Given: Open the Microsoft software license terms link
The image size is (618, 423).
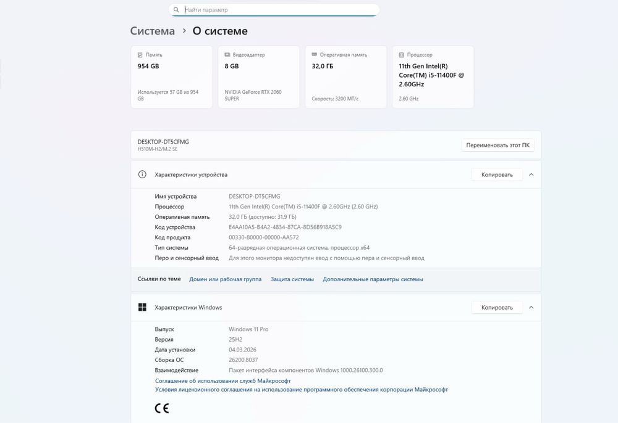Looking at the screenshot, I should 302,390.
